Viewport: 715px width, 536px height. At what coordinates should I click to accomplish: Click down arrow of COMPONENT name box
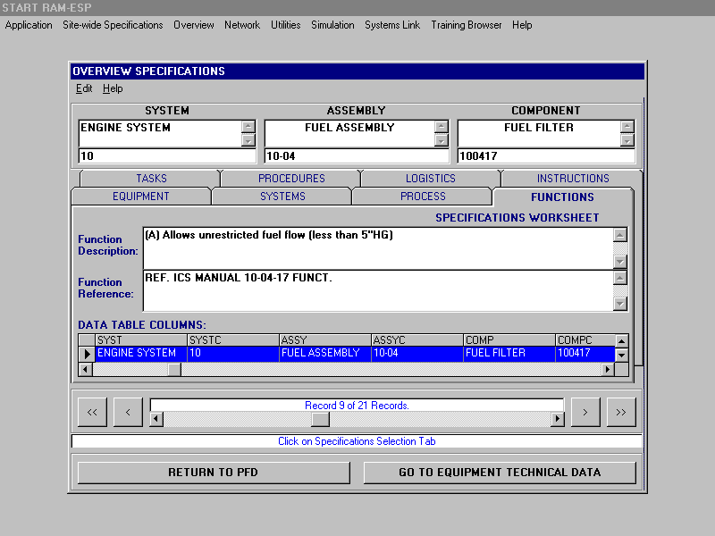point(627,140)
